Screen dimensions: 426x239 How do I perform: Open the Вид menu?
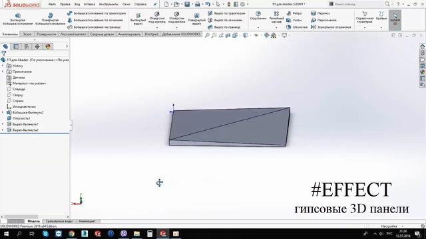coord(77,5)
